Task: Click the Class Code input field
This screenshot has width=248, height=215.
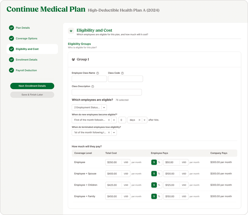Action: pyautogui.click(x=125, y=79)
